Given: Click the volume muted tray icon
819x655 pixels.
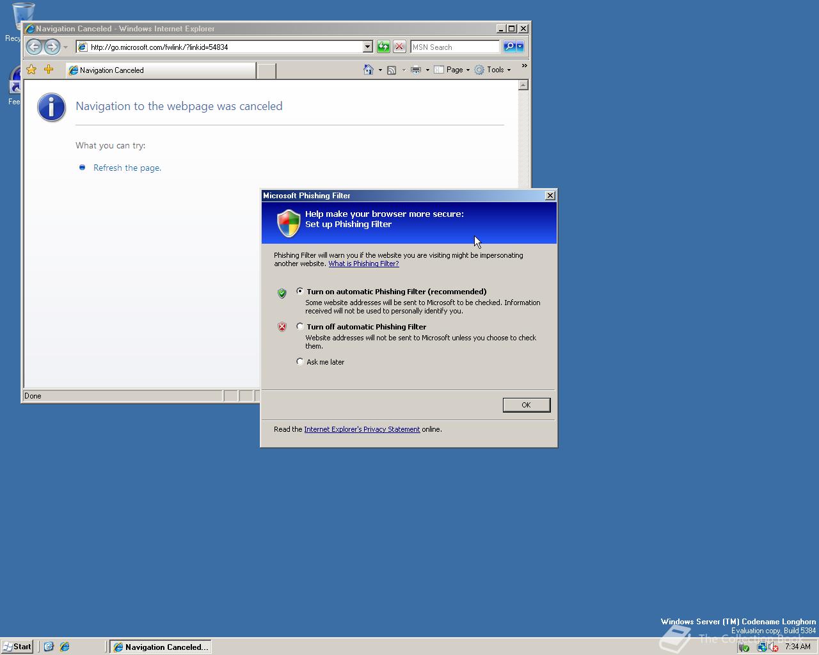Looking at the screenshot, I should (x=773, y=647).
